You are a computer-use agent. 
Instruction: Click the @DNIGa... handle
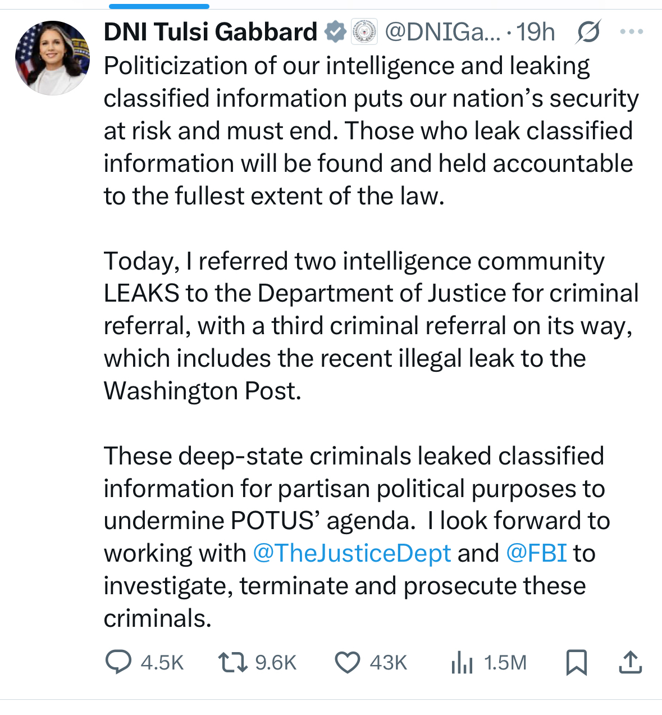tap(442, 32)
